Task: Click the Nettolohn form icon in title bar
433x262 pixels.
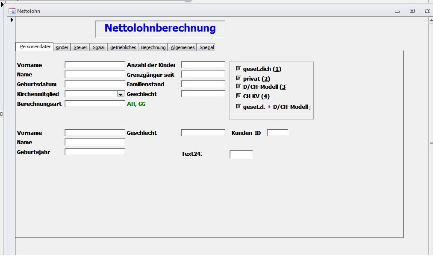Action: click(x=12, y=11)
